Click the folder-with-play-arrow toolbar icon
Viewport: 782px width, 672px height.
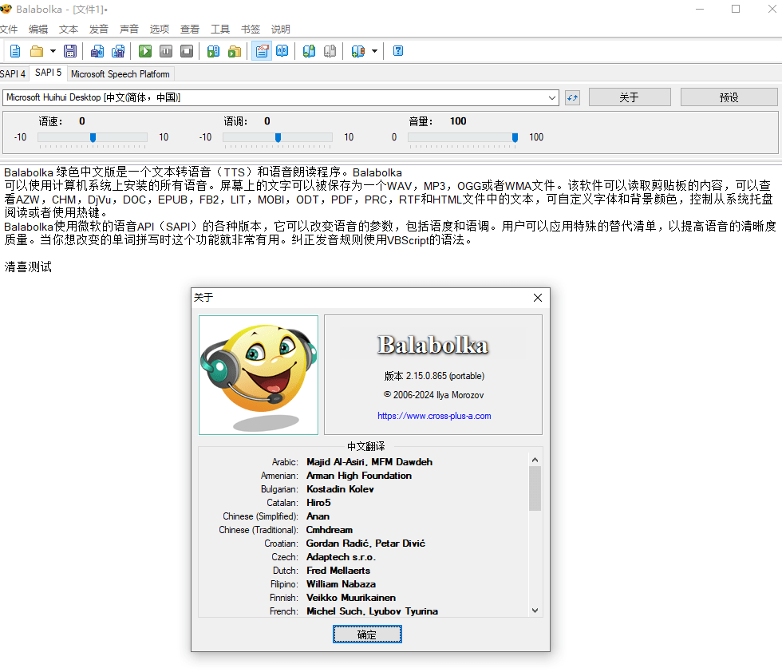pos(235,51)
